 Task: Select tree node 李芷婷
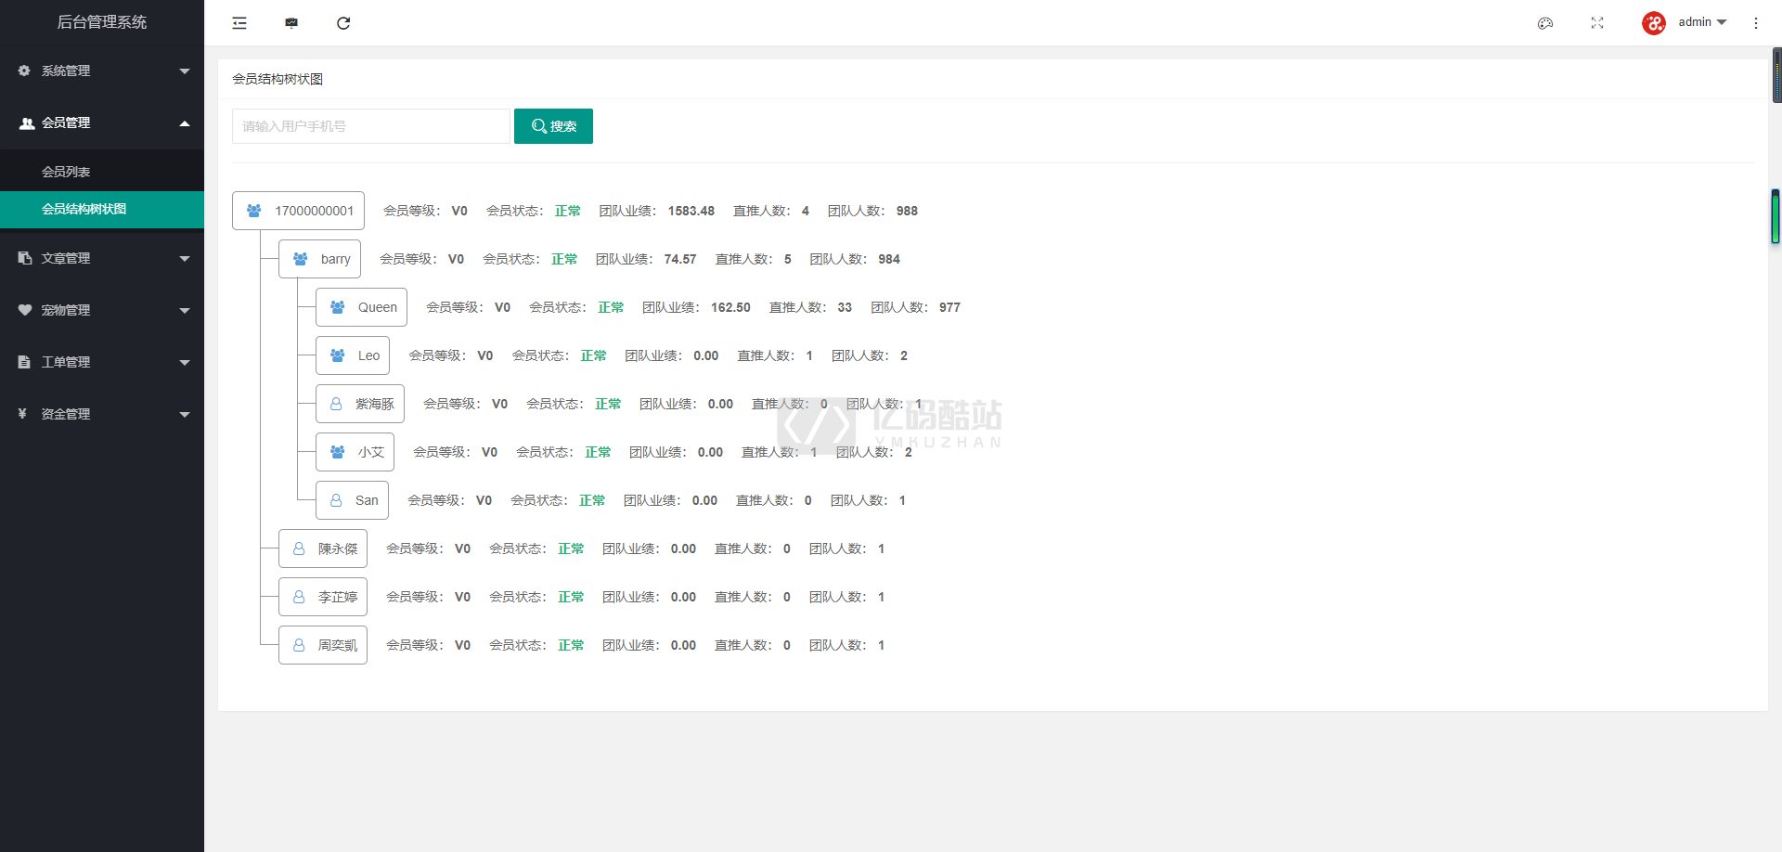[323, 597]
